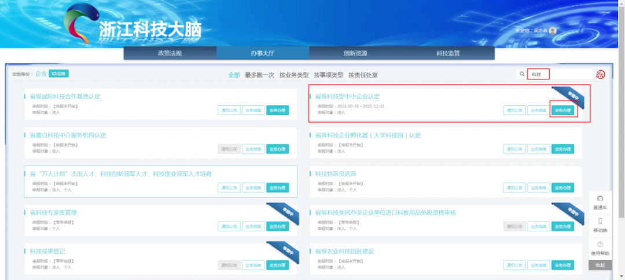Open 省级国际科技合作基地认定 title
Image resolution: width=625 pixels, height=280 pixels.
pos(65,97)
